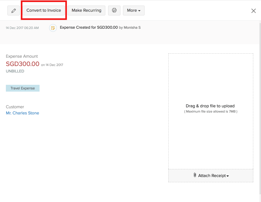Click the UNBILLED status label

[15, 71]
